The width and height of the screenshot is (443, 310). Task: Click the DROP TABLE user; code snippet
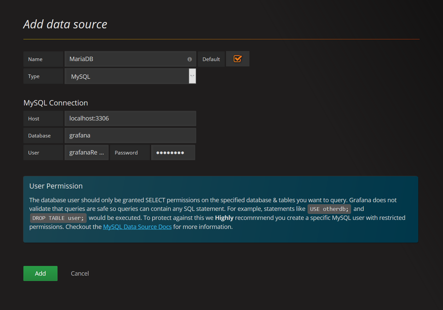[58, 218]
